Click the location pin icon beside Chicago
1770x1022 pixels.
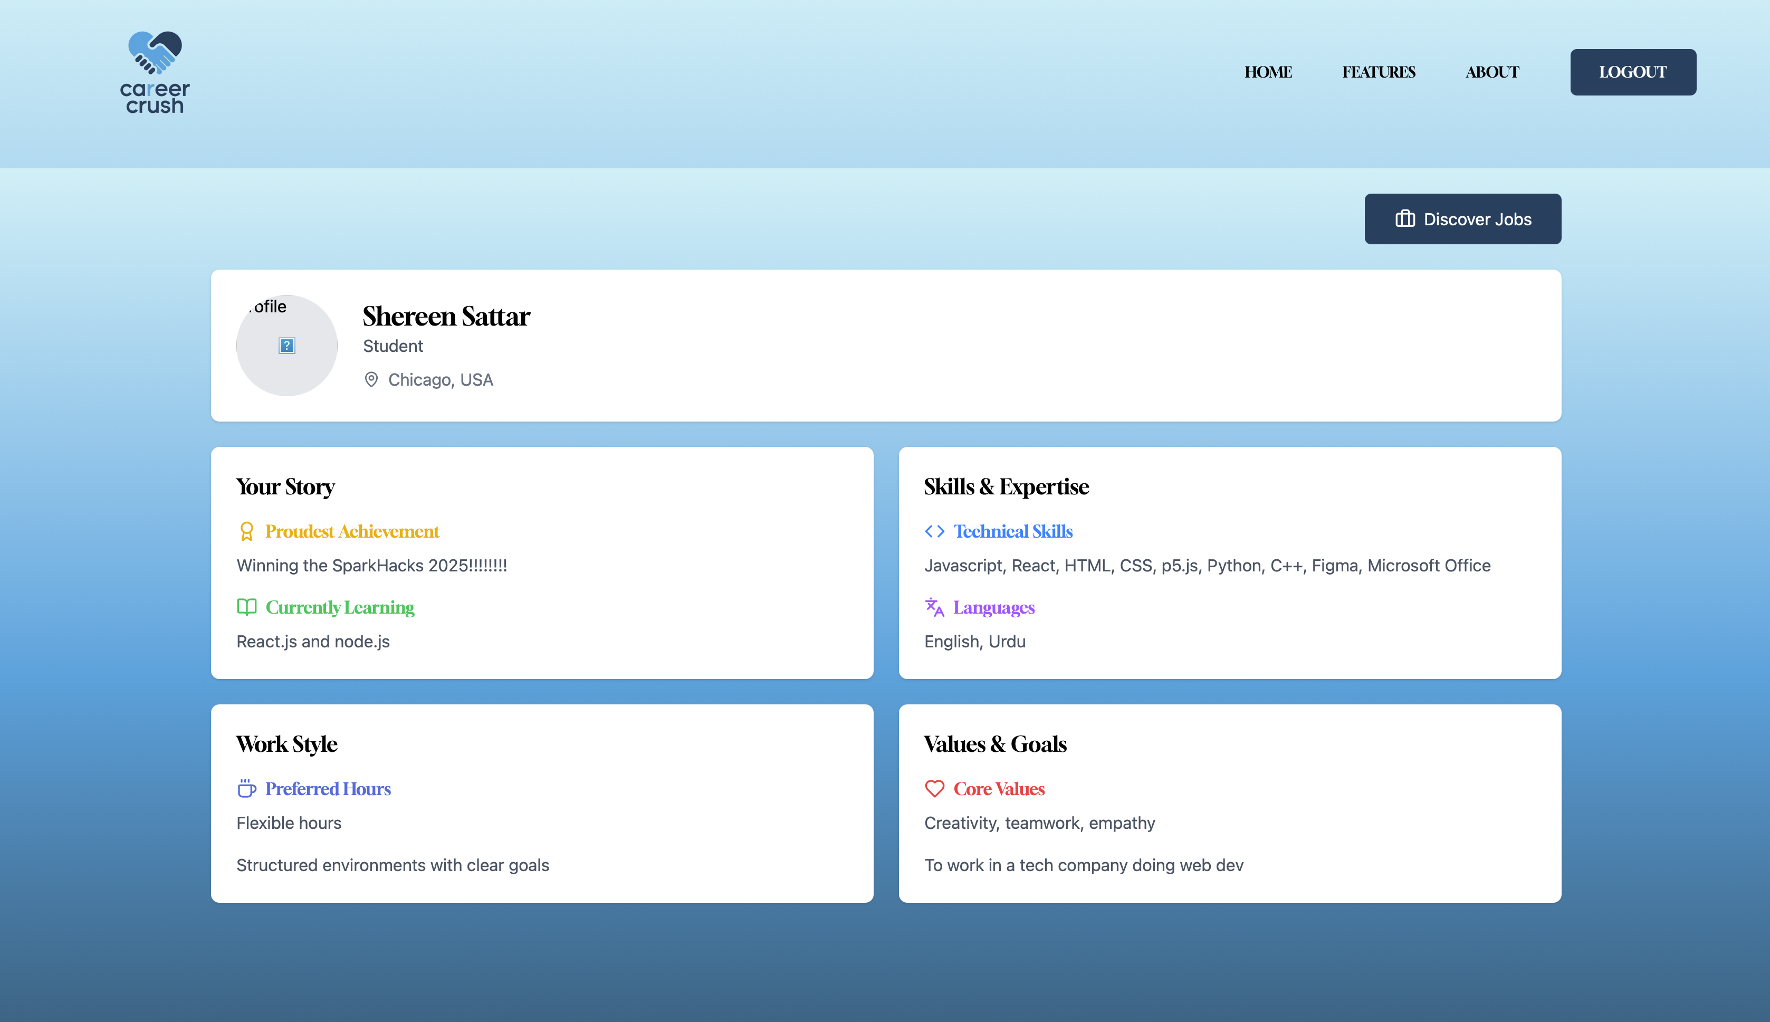tap(371, 380)
